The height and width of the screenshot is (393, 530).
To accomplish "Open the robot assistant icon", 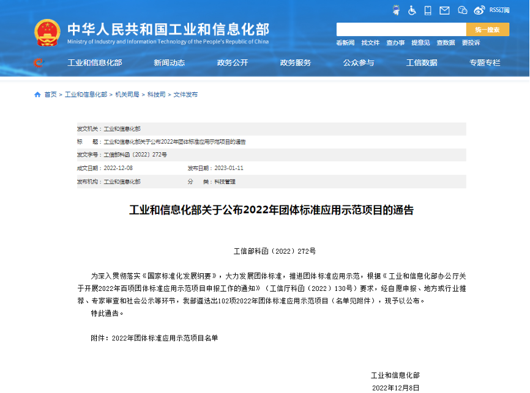I will [396, 10].
